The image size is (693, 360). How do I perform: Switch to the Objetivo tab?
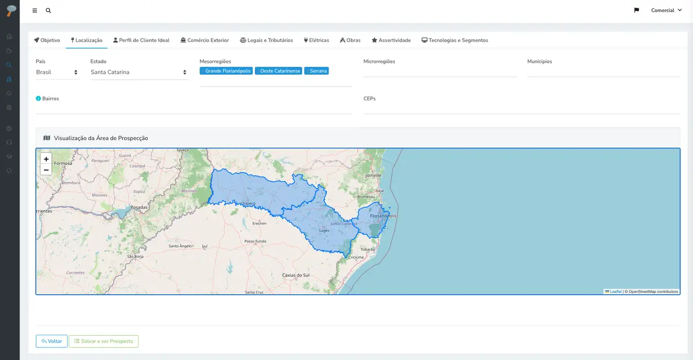[47, 40]
